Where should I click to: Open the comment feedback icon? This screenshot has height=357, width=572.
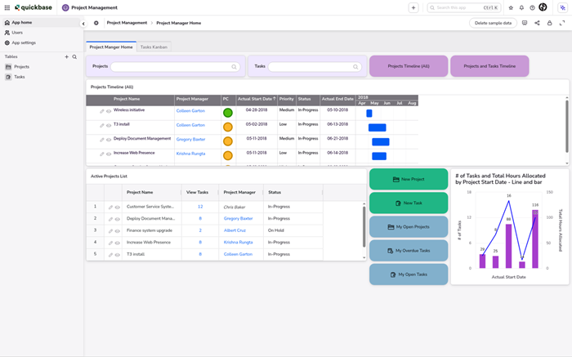(x=525, y=23)
